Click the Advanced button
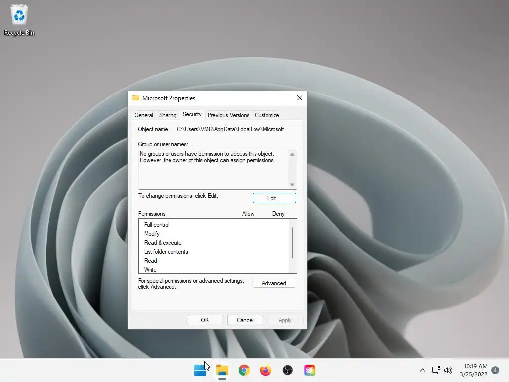 pyautogui.click(x=274, y=283)
